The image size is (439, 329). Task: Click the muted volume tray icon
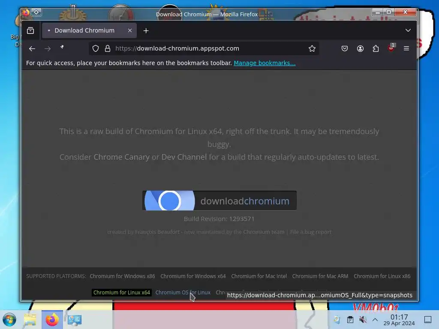(x=363, y=320)
